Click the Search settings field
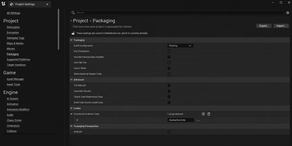This screenshot has width=292, height=146. (x=177, y=13)
